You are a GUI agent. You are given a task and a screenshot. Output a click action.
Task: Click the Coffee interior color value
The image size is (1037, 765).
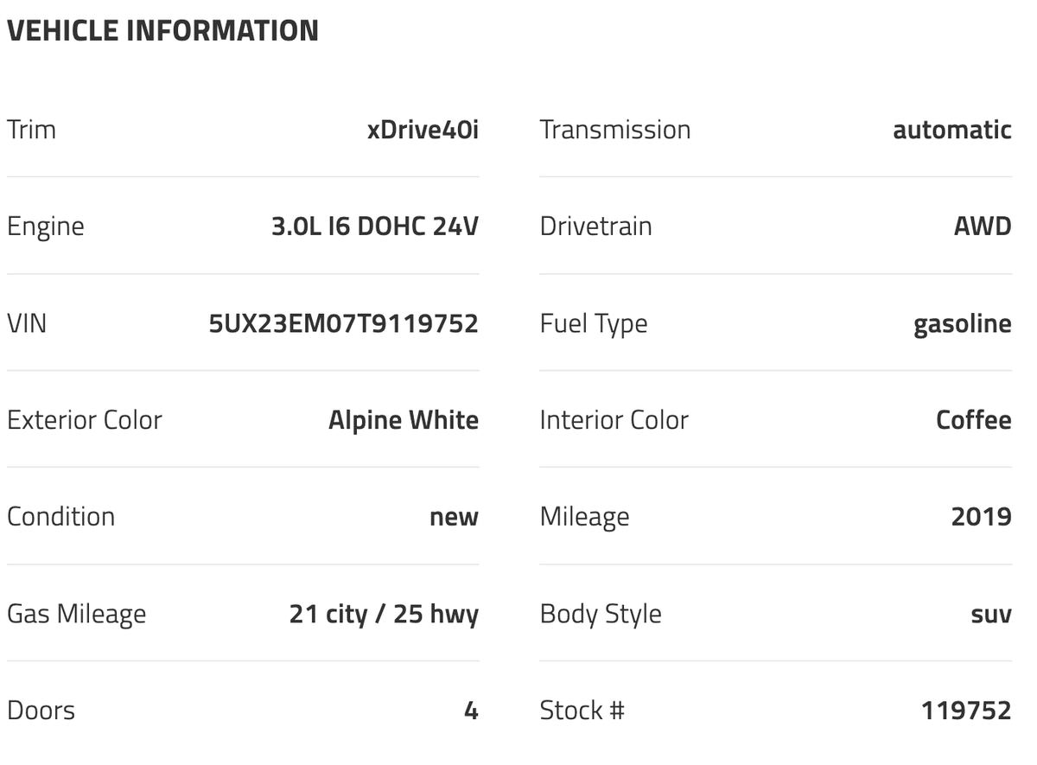[973, 420]
